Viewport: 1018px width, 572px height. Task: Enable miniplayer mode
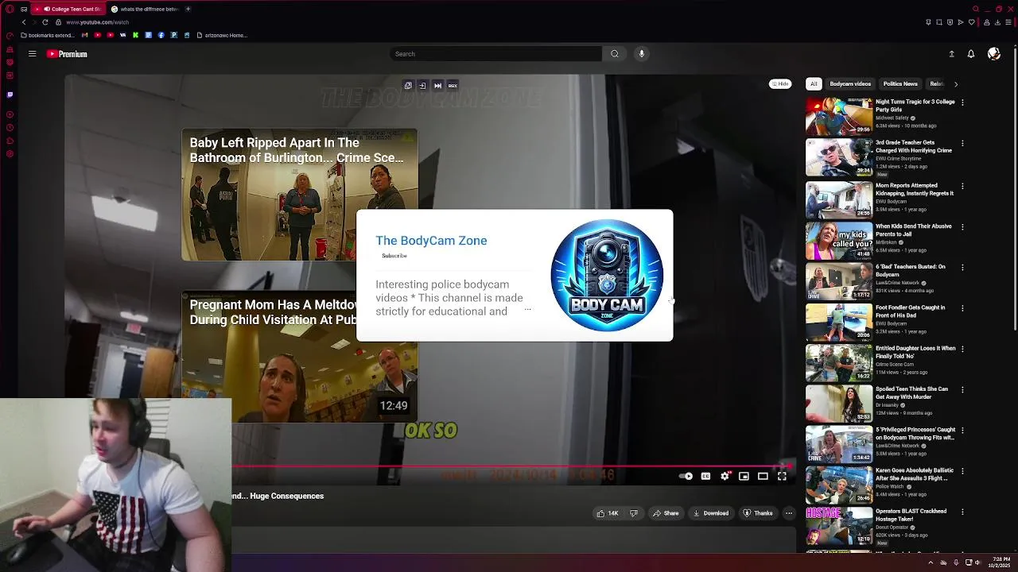[x=744, y=477]
